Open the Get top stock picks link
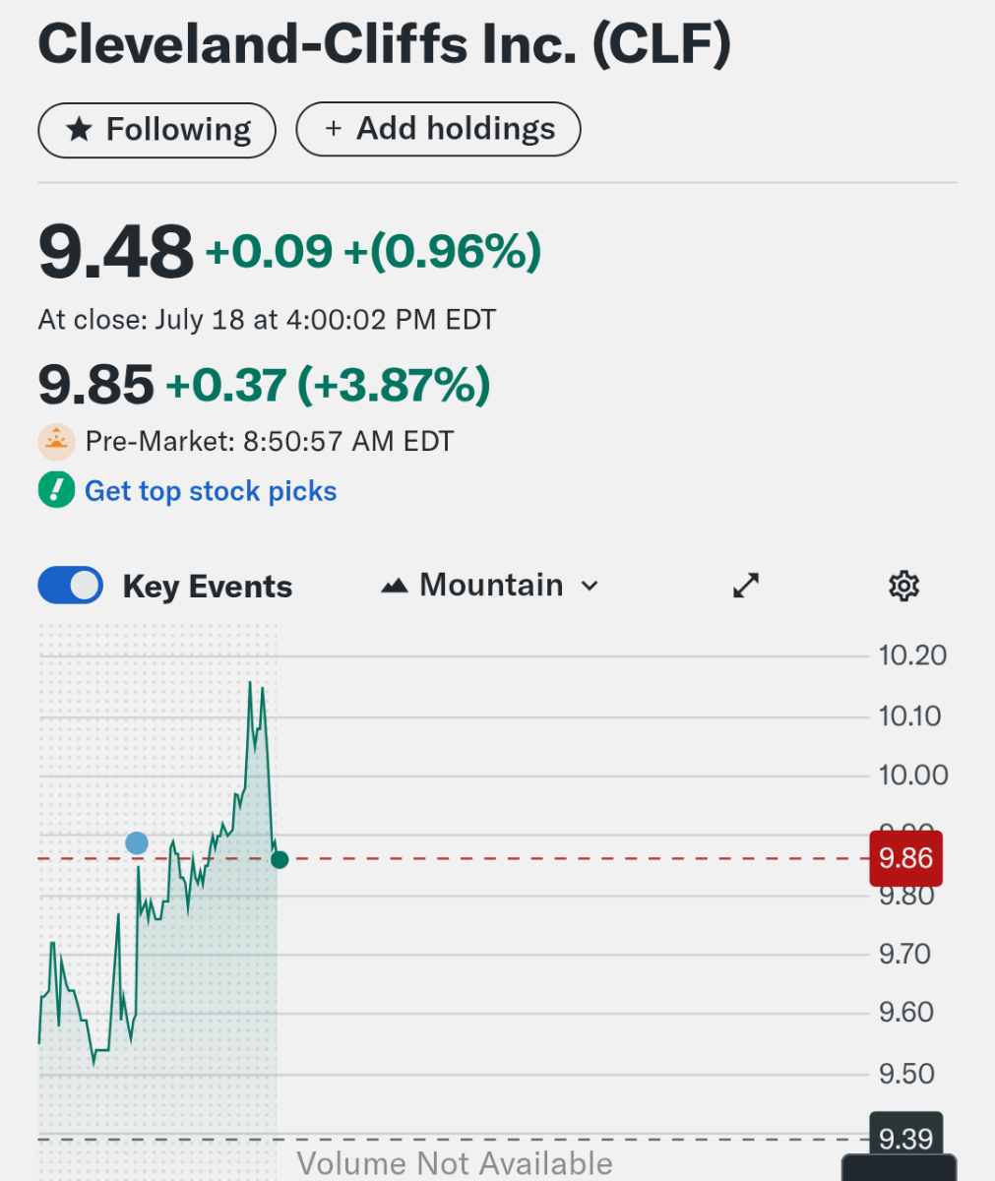 [211, 491]
